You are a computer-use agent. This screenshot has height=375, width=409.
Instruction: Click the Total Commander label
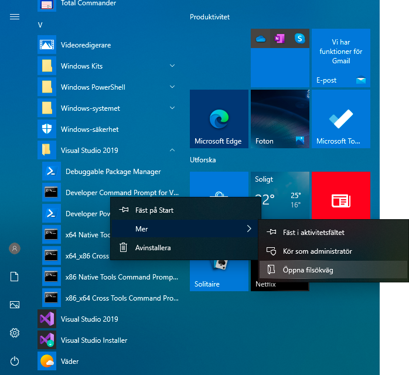[88, 3]
